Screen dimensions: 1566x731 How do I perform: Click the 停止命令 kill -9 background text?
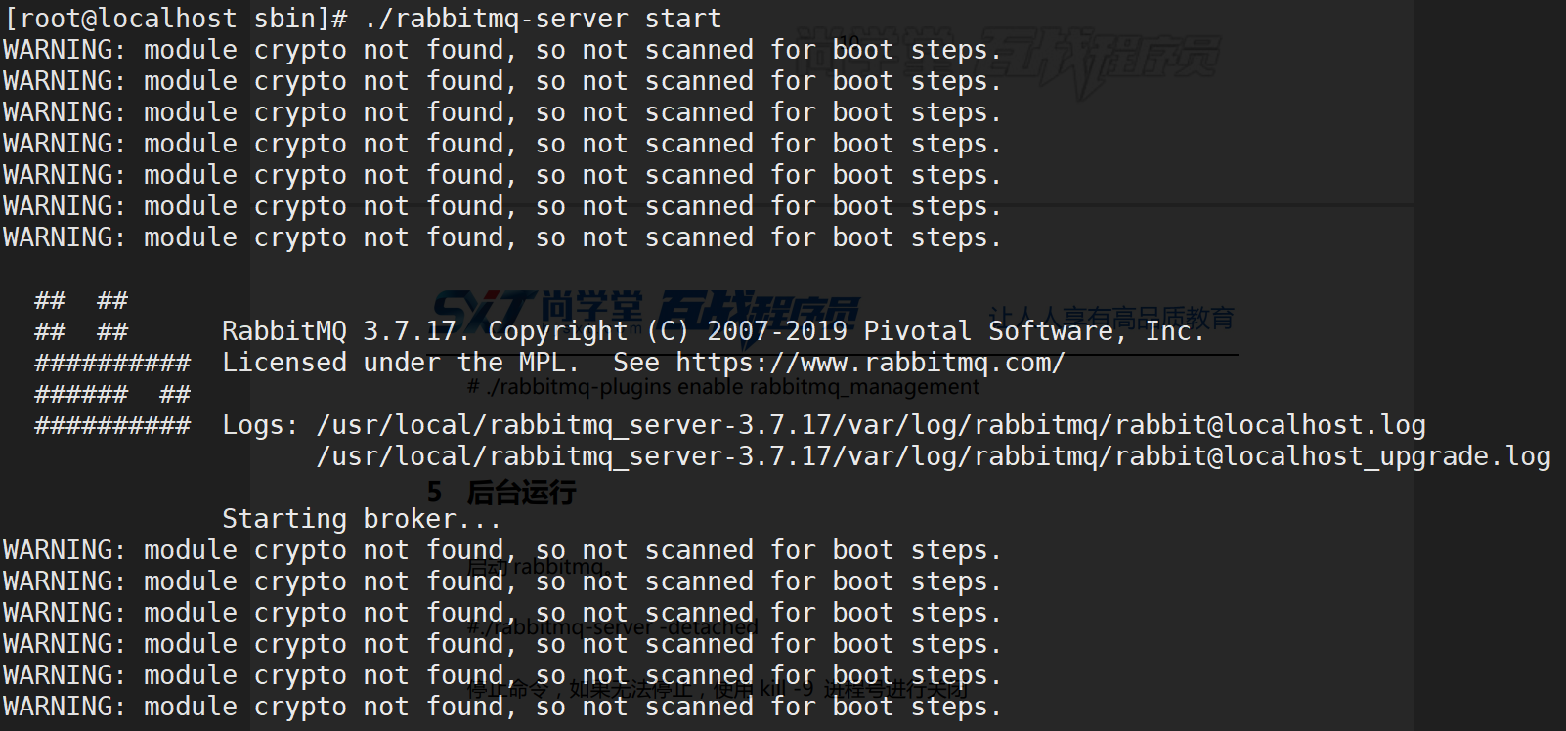(x=718, y=689)
